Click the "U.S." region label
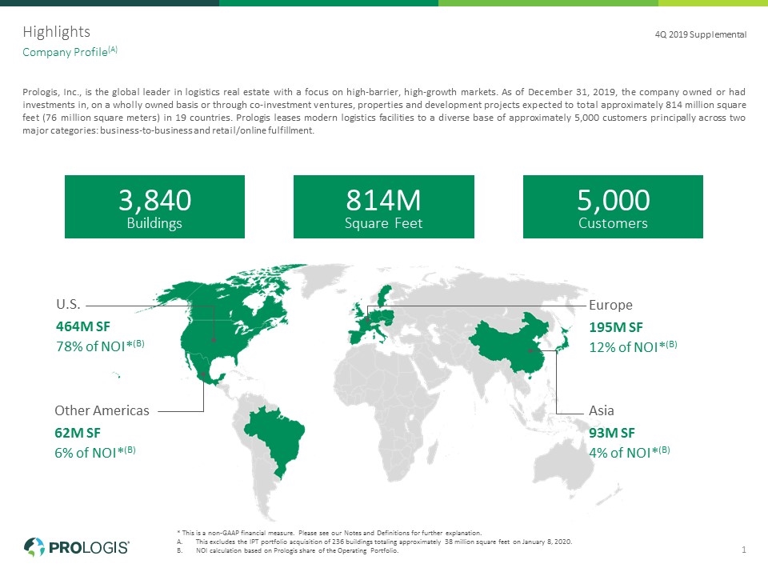Viewport: 768px width, 576px height. click(68, 304)
